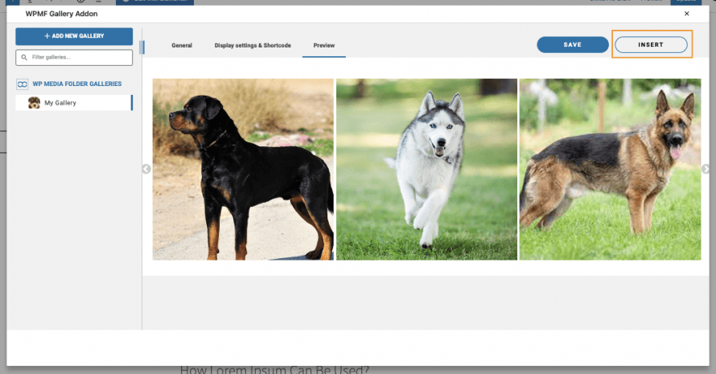Click the Insert button
The image size is (716, 374).
click(x=651, y=45)
